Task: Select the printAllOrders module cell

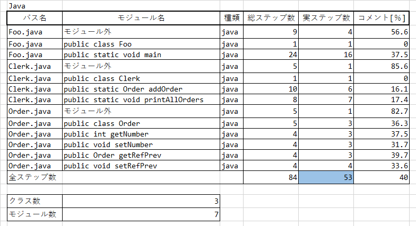Action: pyautogui.click(x=141, y=100)
